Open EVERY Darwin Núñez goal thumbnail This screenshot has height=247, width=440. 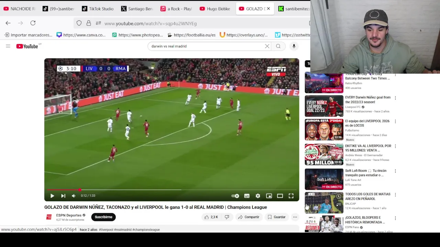coord(324,106)
